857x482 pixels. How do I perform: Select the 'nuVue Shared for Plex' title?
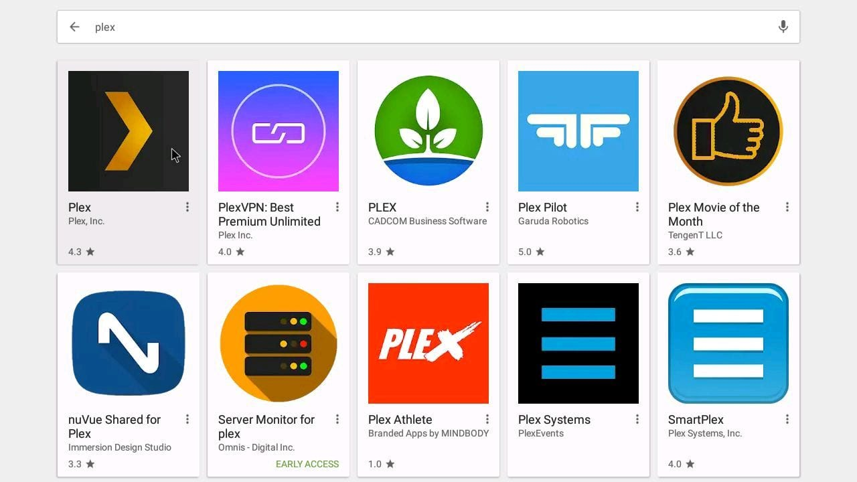click(114, 426)
